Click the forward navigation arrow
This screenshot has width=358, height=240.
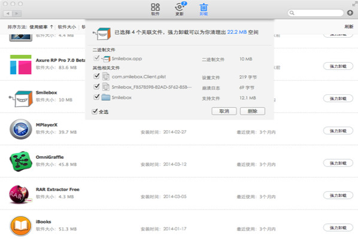coord(17,14)
